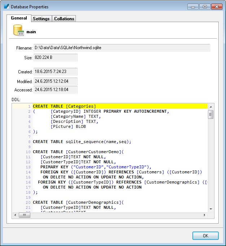Image resolution: width=226 pixels, height=246 pixels.
Task: Click the horizontal scrollbar thumb in DDL
Action: tap(24, 215)
